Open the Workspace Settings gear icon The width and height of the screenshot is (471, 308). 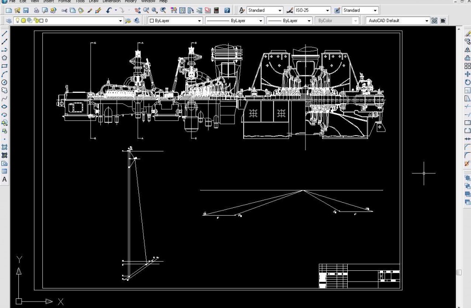click(x=434, y=21)
